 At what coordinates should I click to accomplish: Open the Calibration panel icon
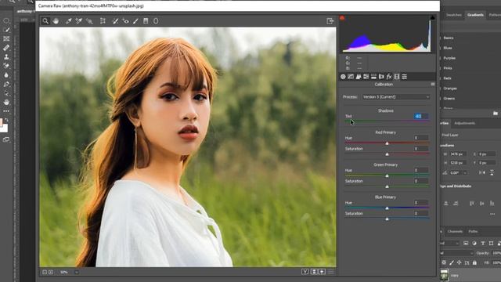tap(397, 77)
